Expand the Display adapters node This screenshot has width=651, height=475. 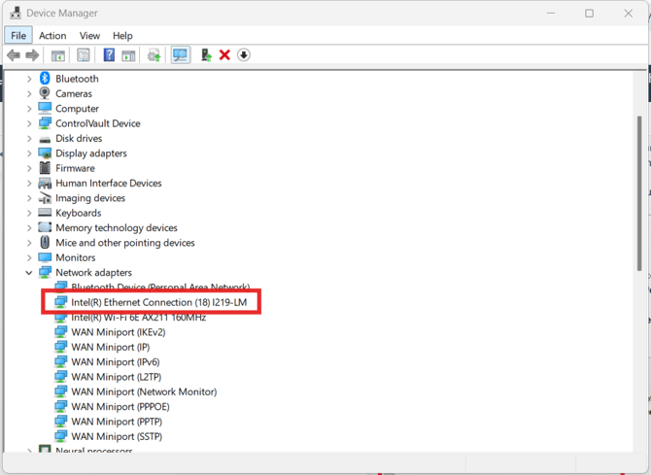(x=29, y=153)
